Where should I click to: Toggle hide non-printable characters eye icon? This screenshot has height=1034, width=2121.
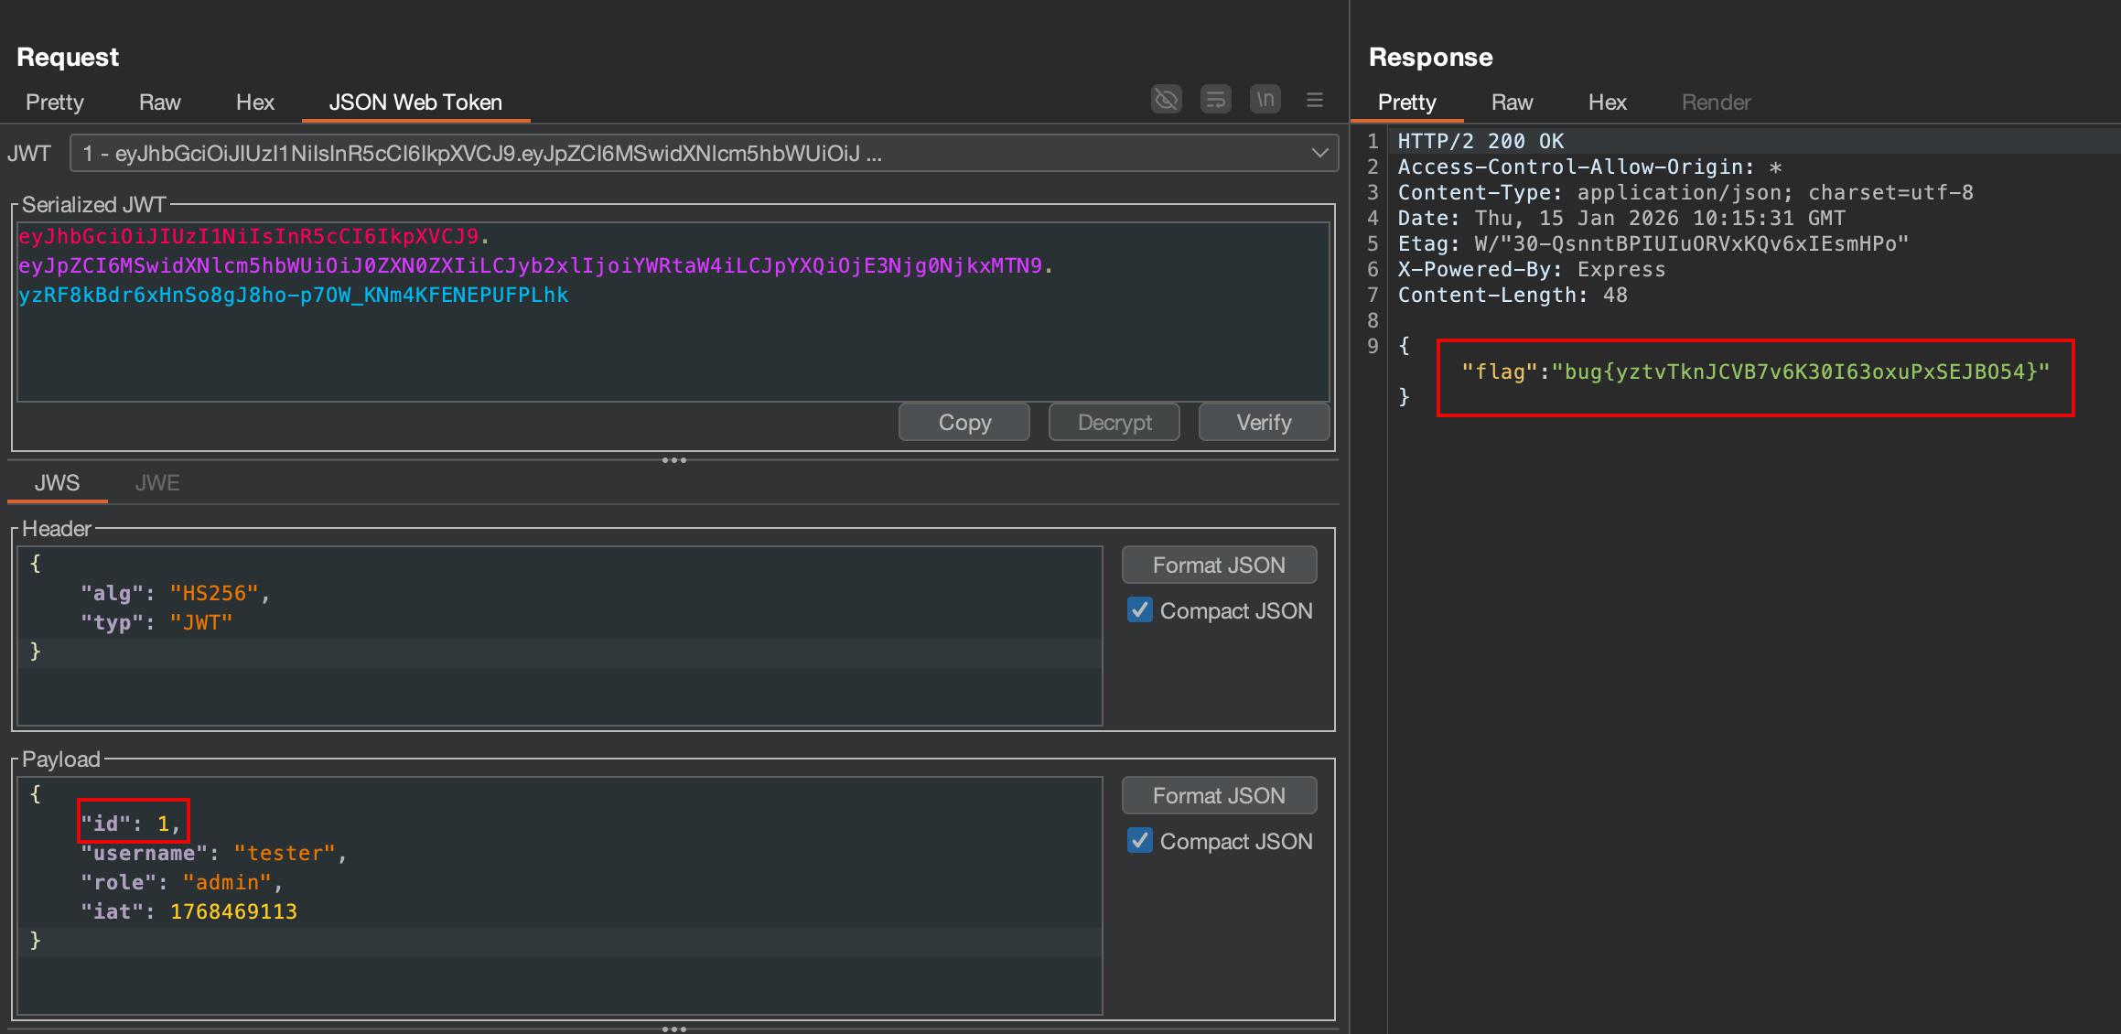[x=1166, y=100]
